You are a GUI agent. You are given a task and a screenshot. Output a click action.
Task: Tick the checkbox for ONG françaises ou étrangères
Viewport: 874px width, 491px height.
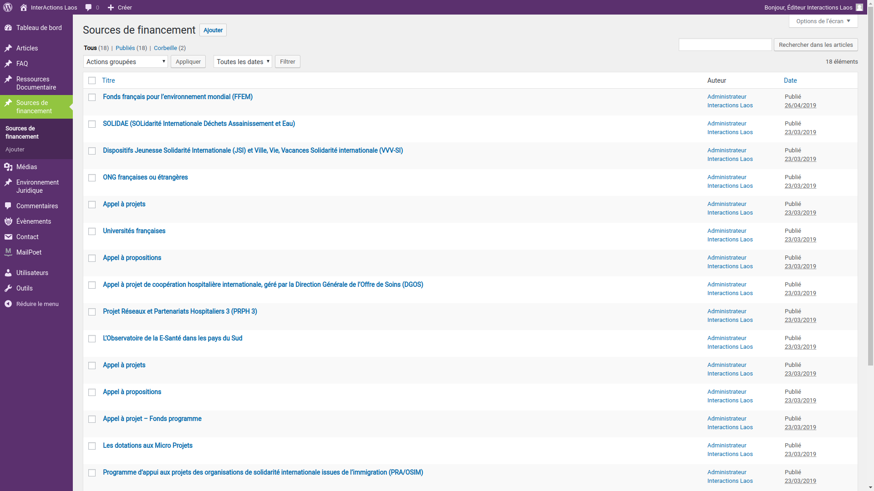pos(92,178)
